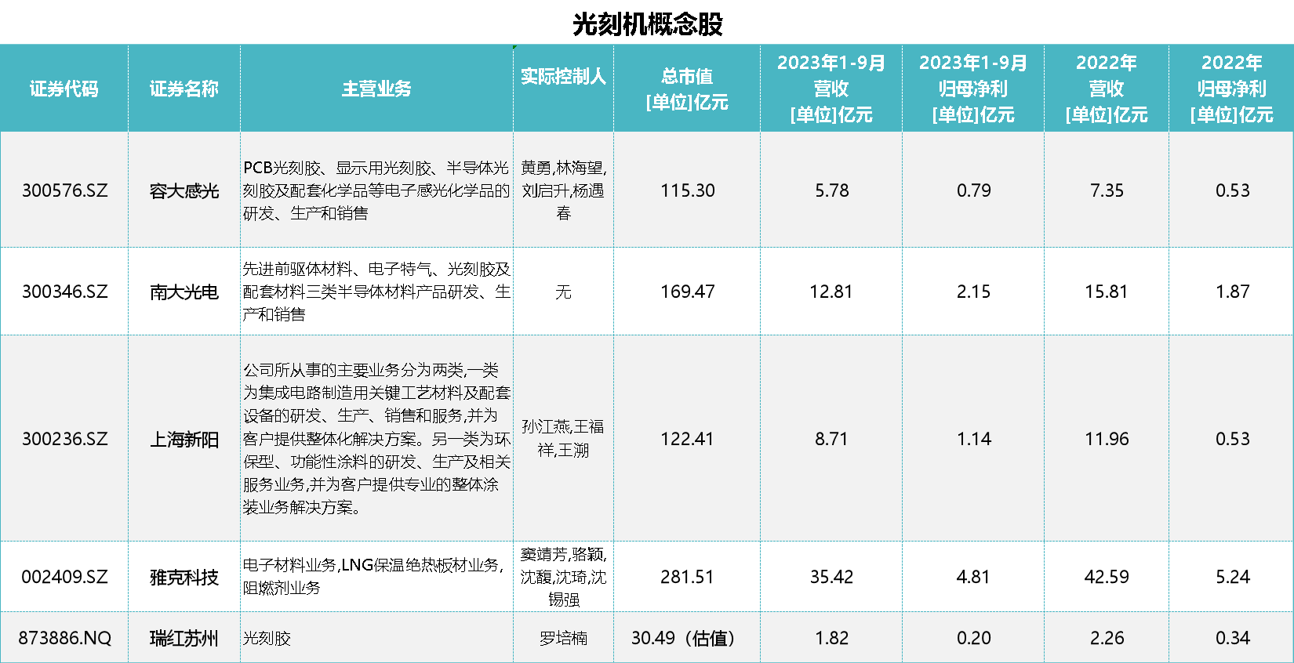Screen dimensions: 1294x663
Task: Select the 总市值 column header
Action: [x=687, y=89]
